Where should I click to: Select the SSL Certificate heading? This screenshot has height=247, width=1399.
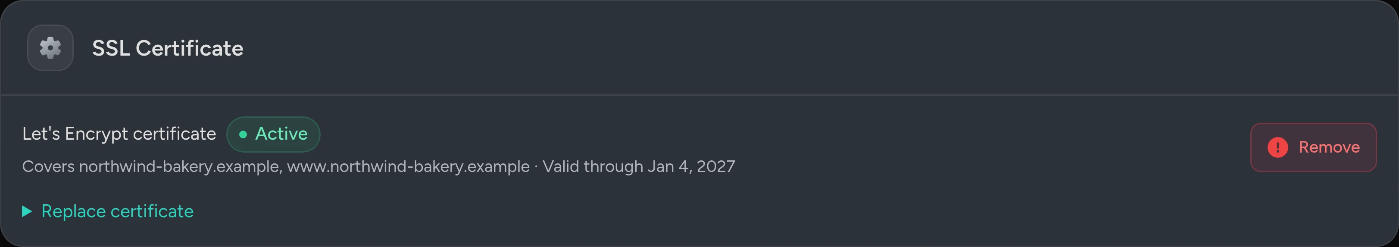coord(168,48)
